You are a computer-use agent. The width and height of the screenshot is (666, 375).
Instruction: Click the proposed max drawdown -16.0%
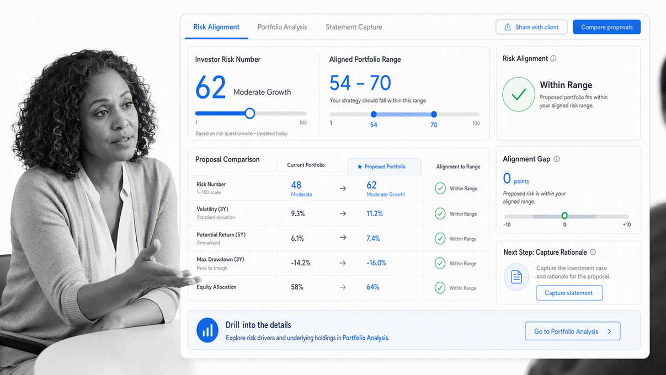[376, 263]
